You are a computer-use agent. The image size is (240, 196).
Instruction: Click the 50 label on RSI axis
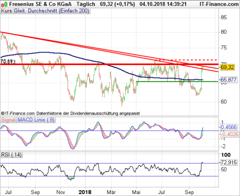coord(223,169)
